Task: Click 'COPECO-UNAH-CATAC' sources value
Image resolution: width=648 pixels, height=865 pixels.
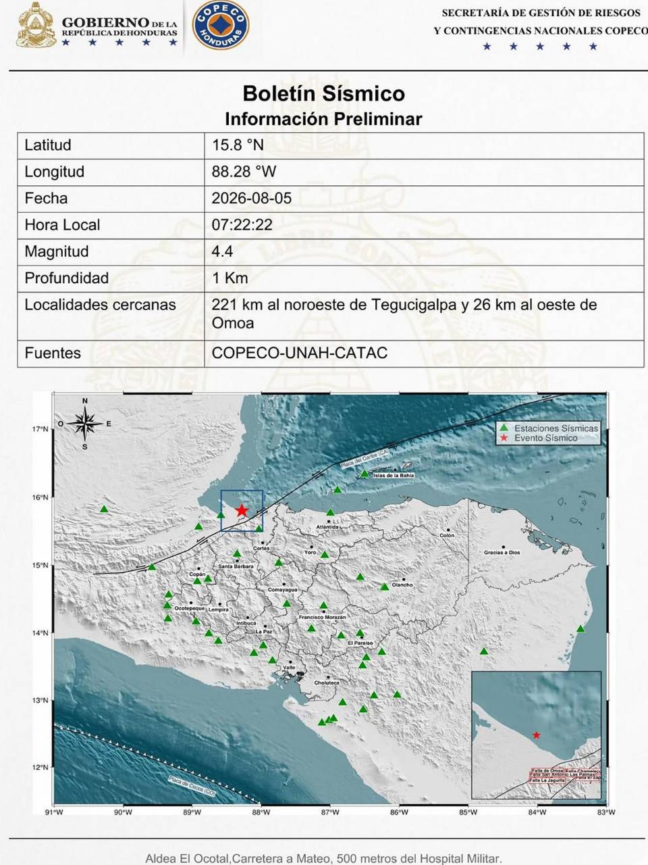Action: pos(300,353)
